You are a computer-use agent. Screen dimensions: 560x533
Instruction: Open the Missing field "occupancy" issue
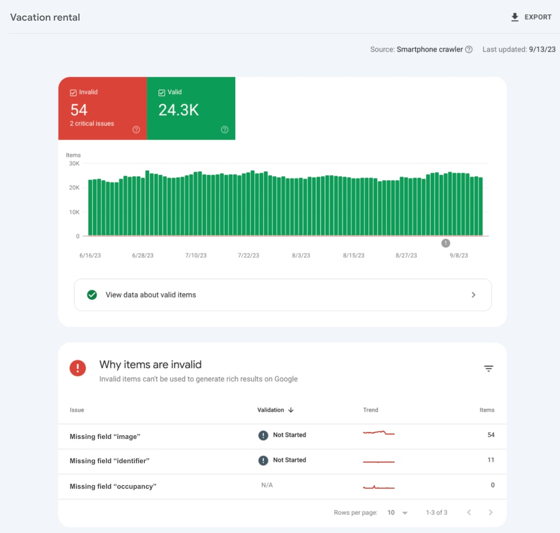pyautogui.click(x=113, y=486)
